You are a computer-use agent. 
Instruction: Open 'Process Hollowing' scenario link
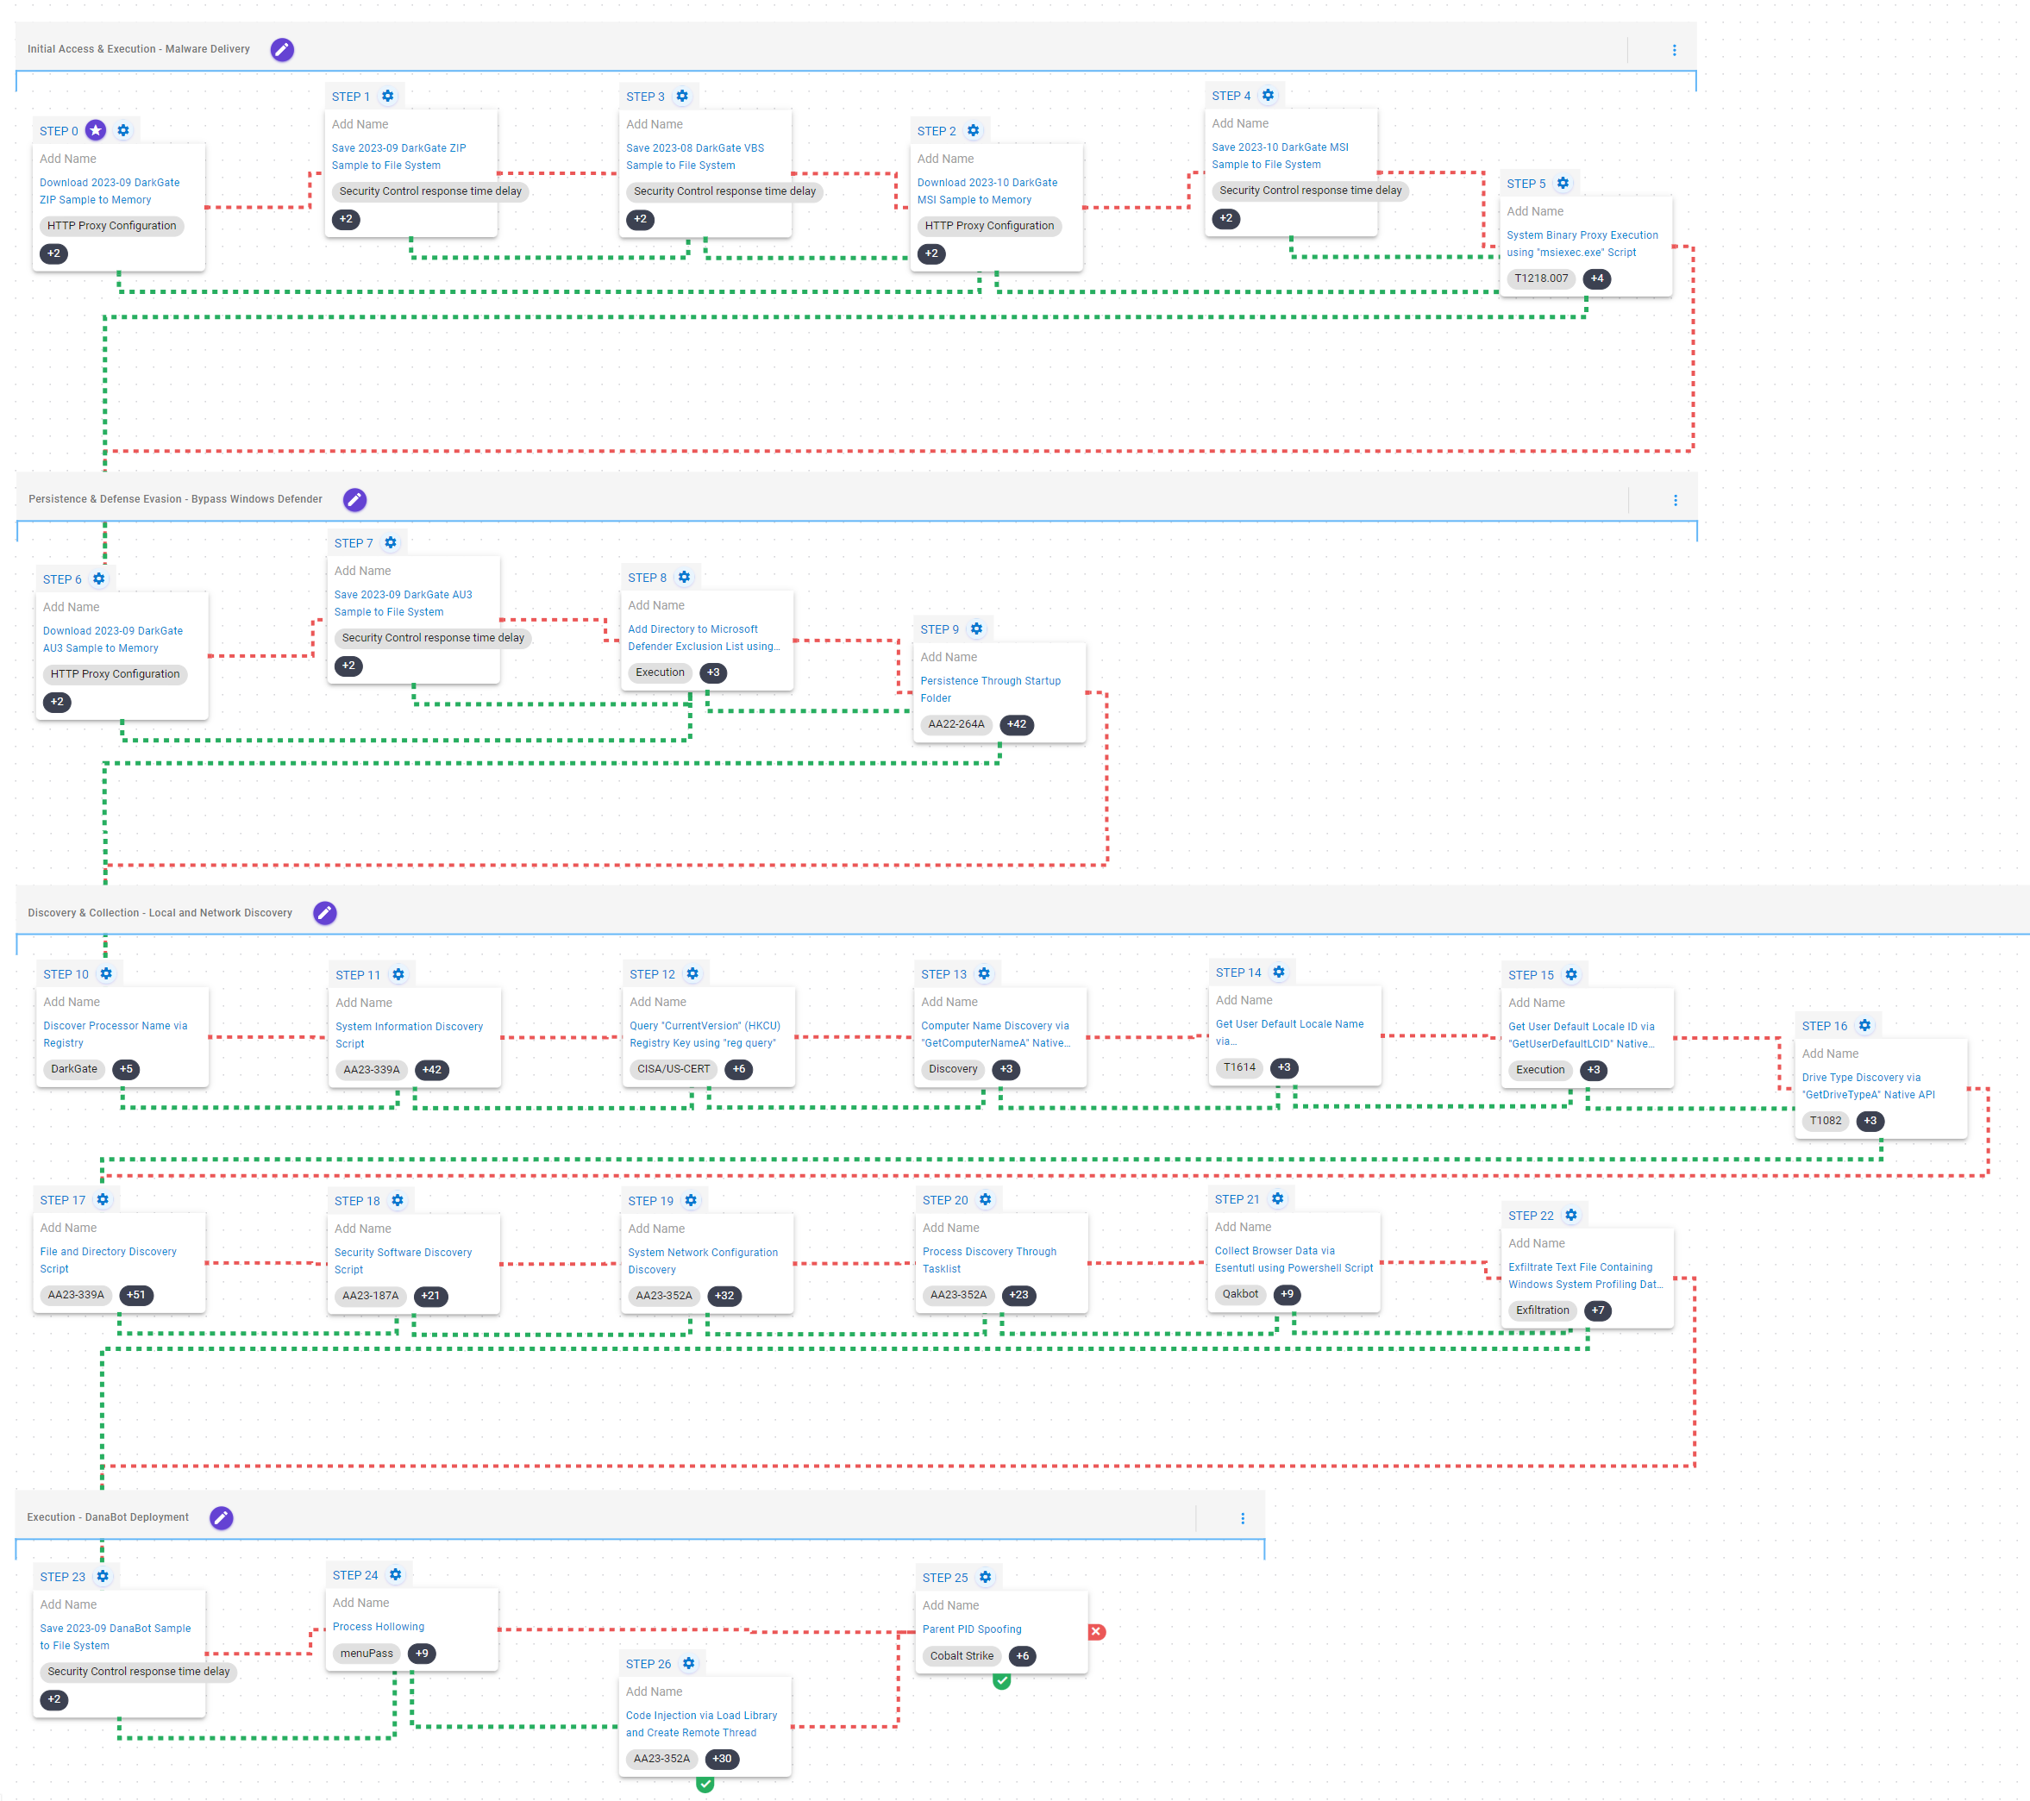point(379,1626)
